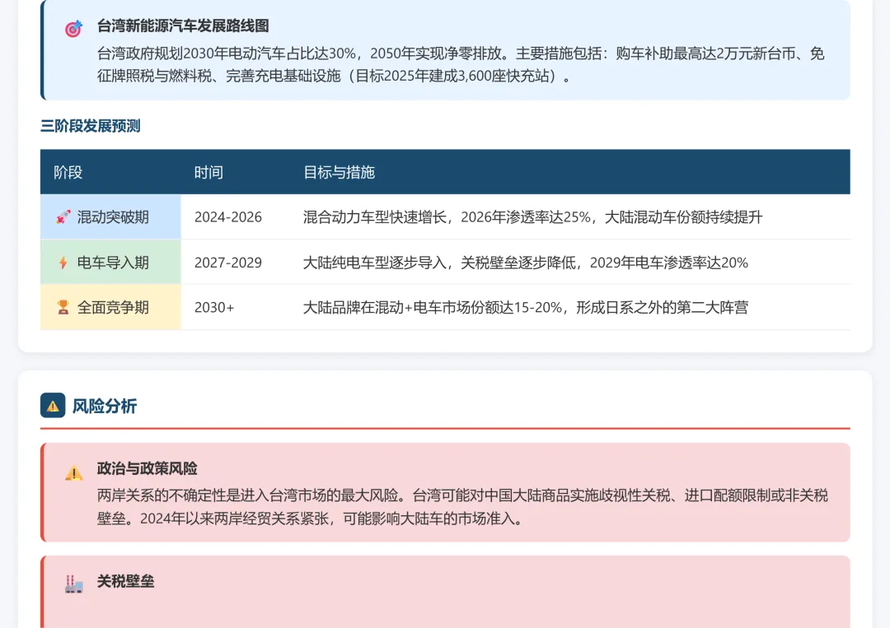Select the 阶段 column header

[68, 172]
